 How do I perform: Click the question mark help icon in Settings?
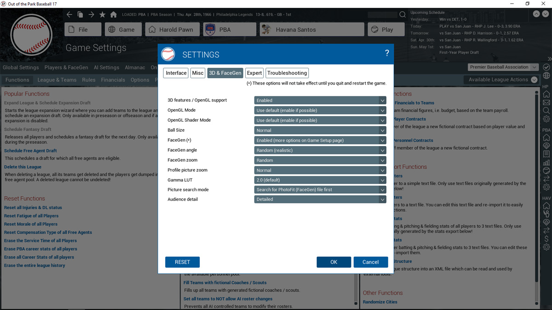[387, 53]
